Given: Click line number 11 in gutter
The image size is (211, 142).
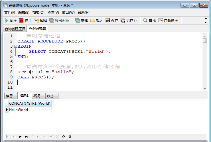Looking at the screenshot, I should point(10,87).
